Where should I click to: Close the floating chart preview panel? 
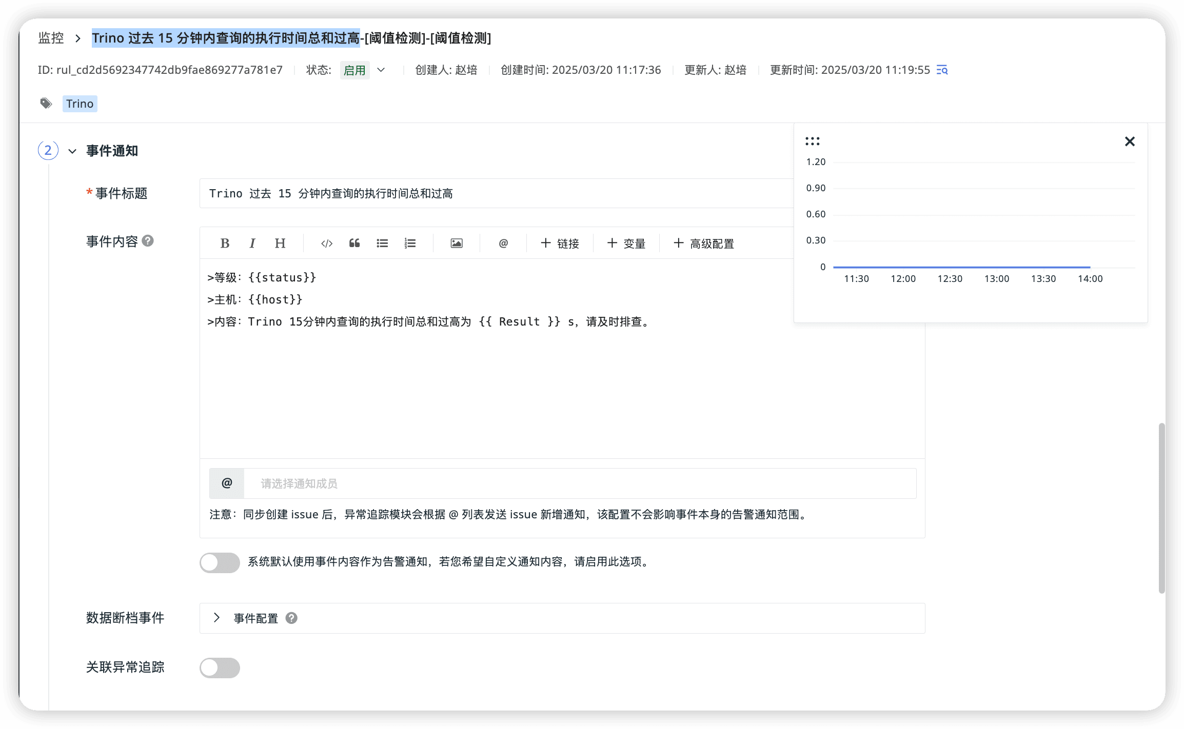pyautogui.click(x=1129, y=141)
